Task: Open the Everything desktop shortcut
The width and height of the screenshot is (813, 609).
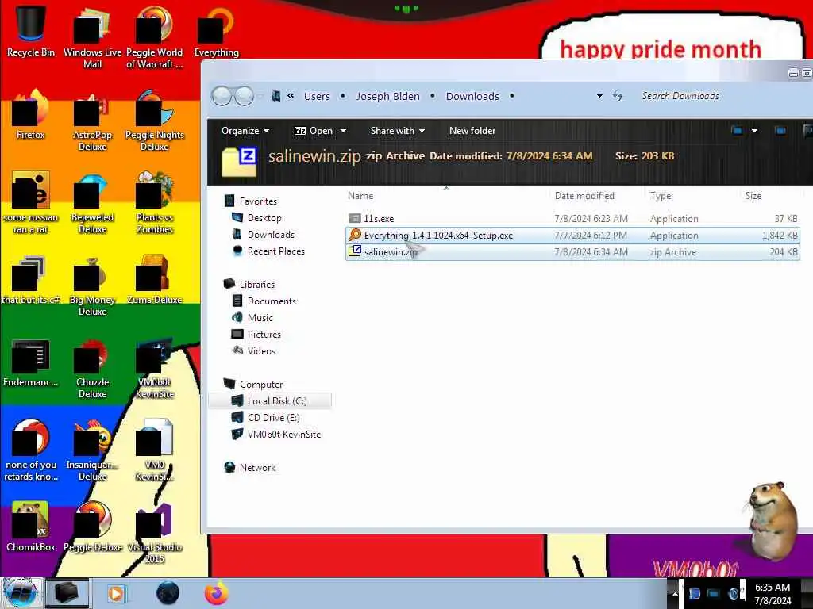Action: (x=217, y=31)
